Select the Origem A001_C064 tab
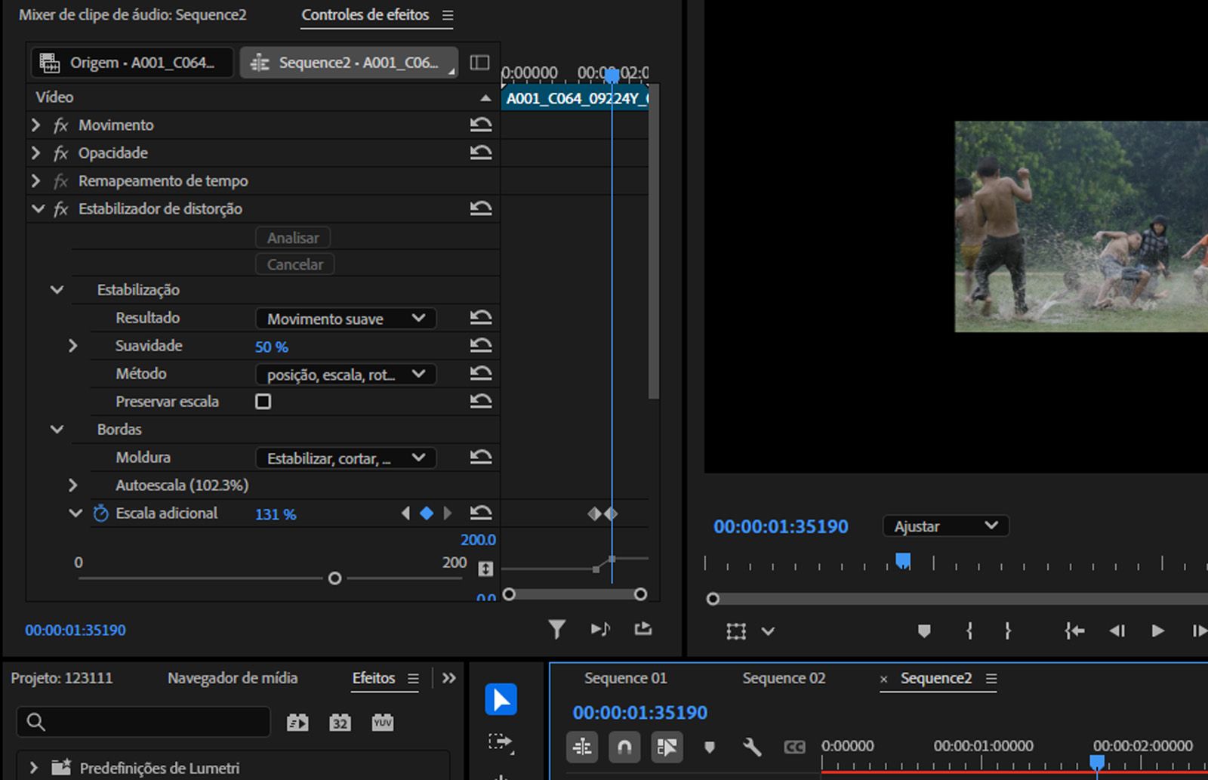Screen dimensions: 1208x780 coord(132,63)
